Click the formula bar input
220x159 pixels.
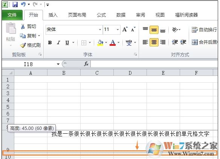tap(154, 64)
